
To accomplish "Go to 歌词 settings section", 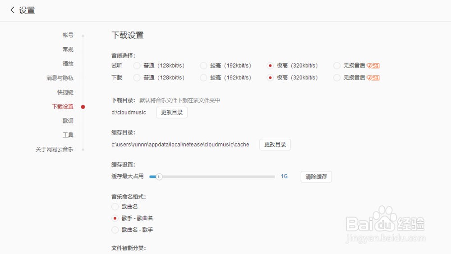I will pos(68,121).
